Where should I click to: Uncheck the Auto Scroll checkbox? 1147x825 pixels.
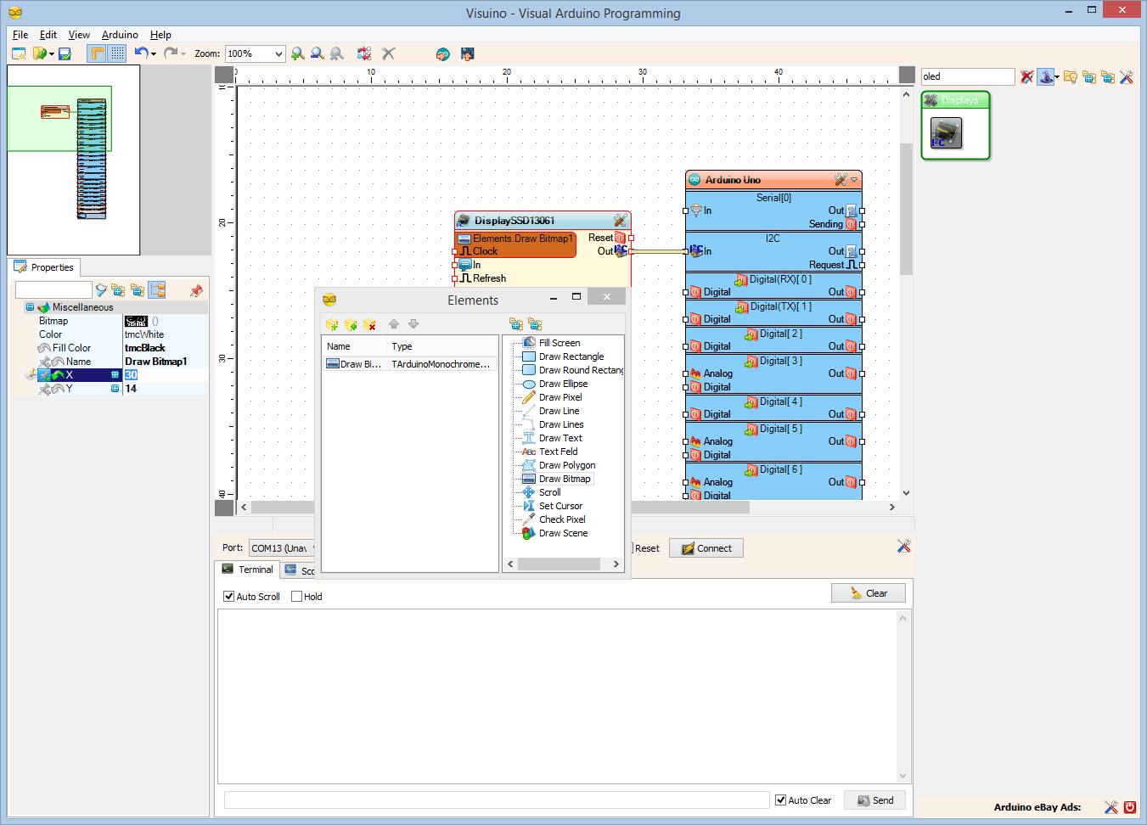228,596
